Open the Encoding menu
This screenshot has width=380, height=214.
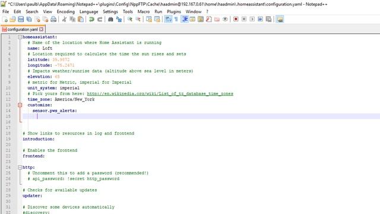pos(66,11)
